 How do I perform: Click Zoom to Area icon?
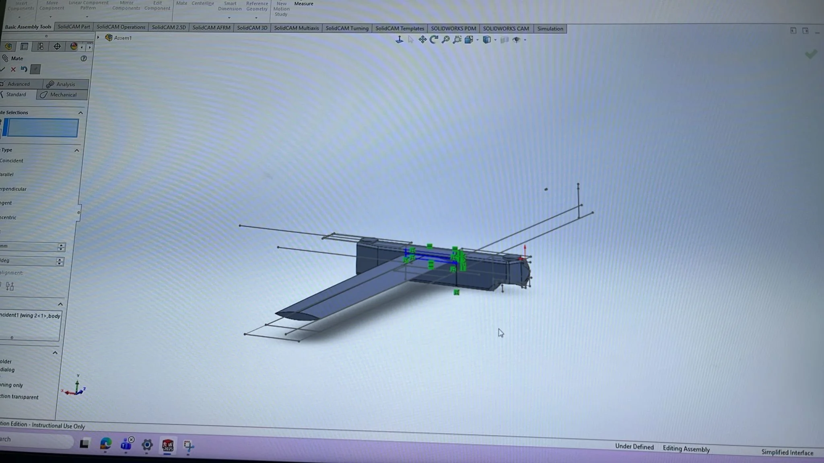457,39
